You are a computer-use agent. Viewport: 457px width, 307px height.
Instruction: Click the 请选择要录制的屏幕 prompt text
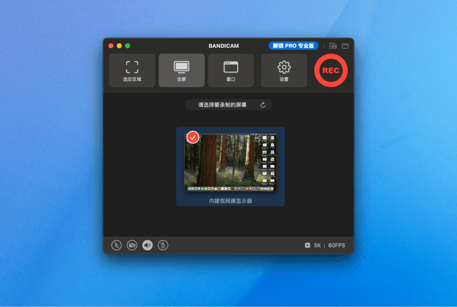[222, 105]
